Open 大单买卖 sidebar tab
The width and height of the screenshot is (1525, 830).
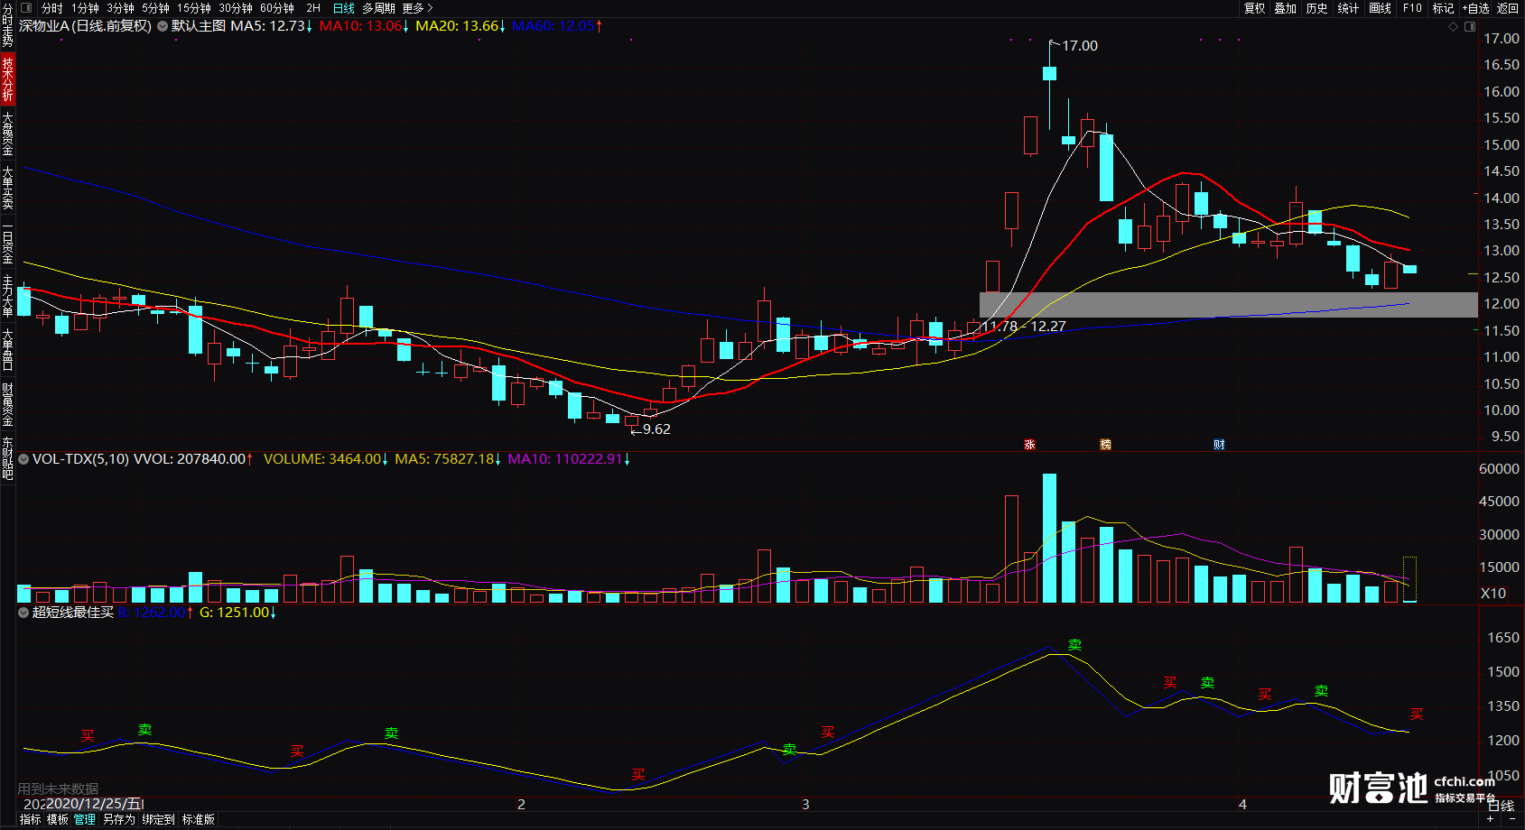(7, 188)
